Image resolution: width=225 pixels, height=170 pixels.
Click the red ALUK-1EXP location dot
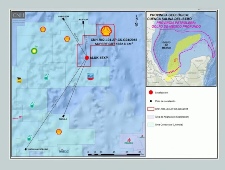pyautogui.click(x=87, y=58)
